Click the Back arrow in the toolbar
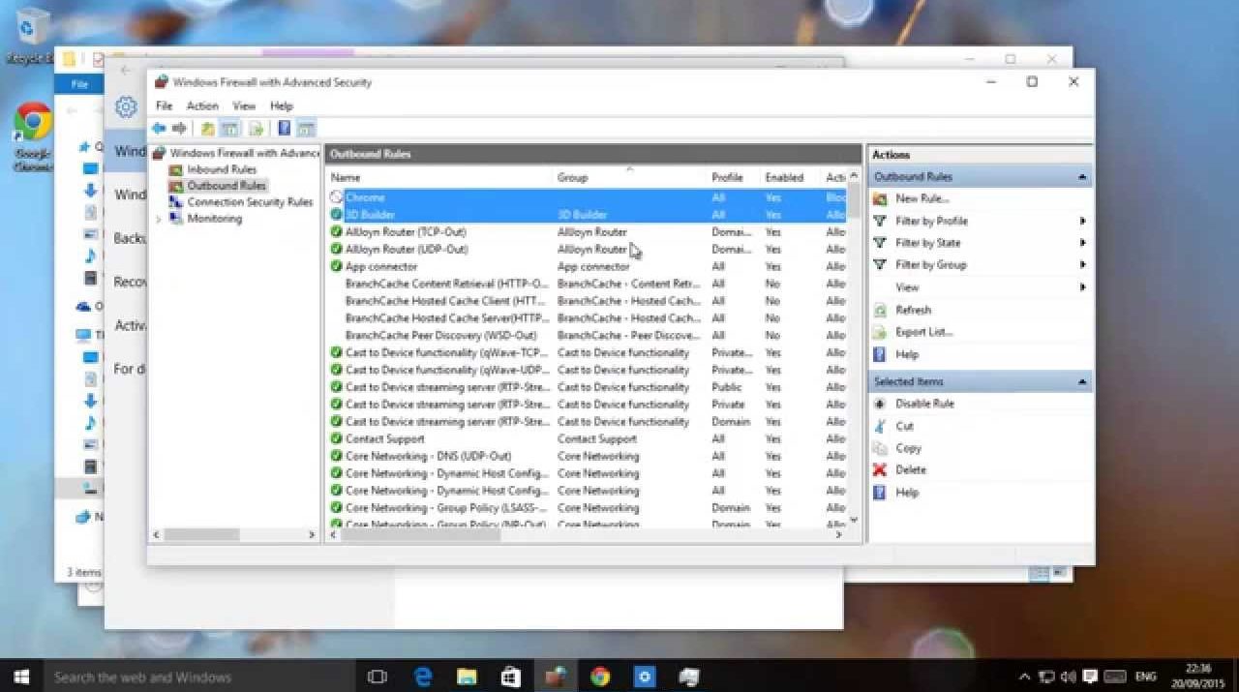 pos(159,129)
